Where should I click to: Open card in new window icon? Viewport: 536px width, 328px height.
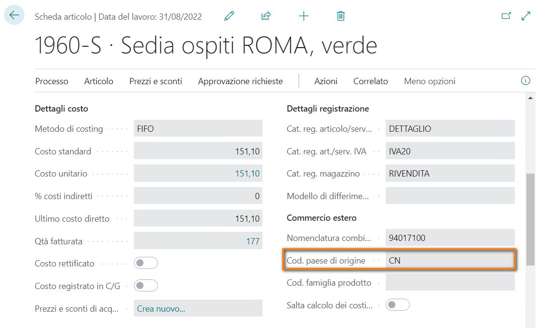pyautogui.click(x=506, y=16)
